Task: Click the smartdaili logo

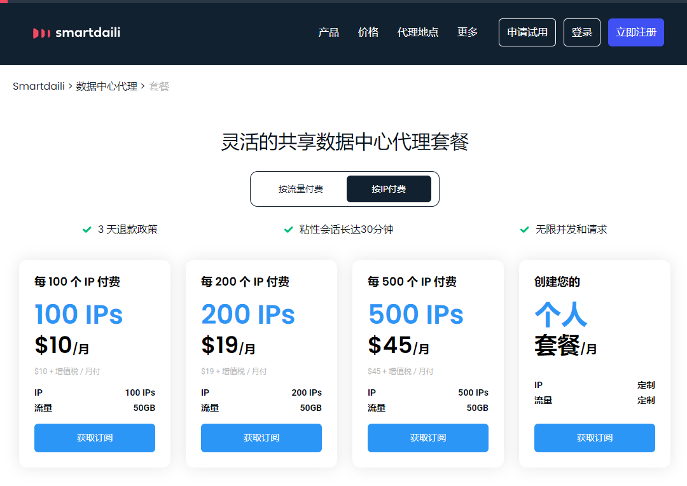Action: pos(77,32)
